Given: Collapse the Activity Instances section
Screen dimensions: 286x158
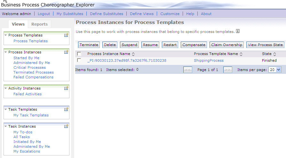Looking at the screenshot, I should point(6,88).
